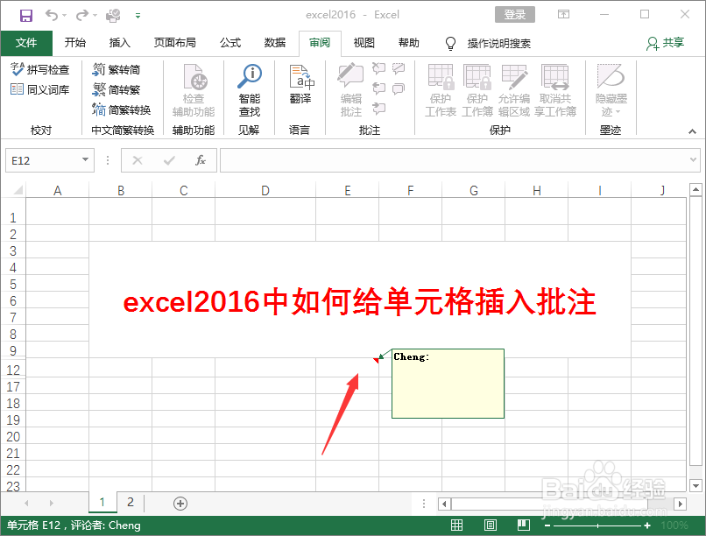Select column D header
The width and height of the screenshot is (706, 536).
click(265, 190)
